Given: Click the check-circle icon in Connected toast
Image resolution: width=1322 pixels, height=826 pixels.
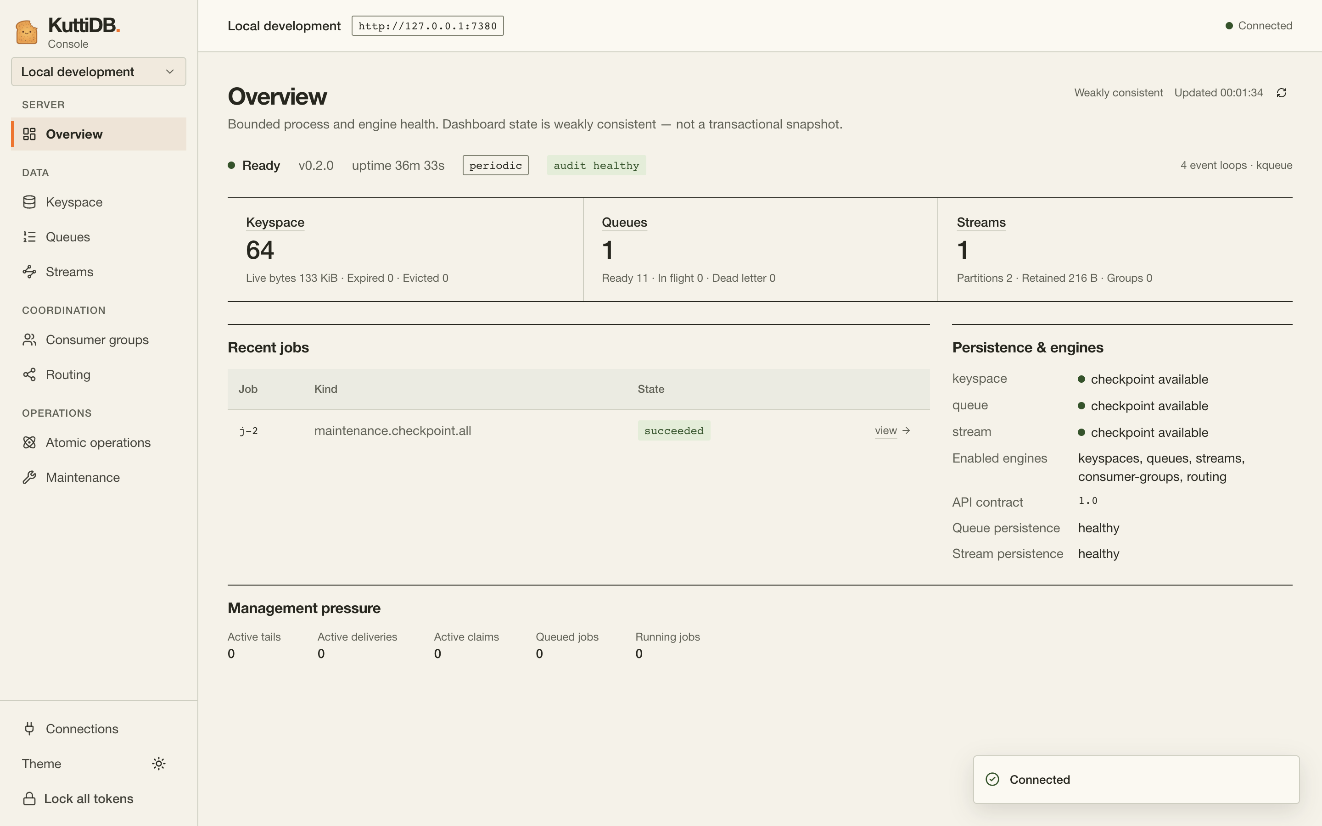Looking at the screenshot, I should pos(992,780).
